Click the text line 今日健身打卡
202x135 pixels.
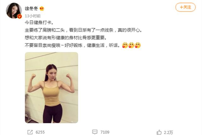[x=39, y=22]
